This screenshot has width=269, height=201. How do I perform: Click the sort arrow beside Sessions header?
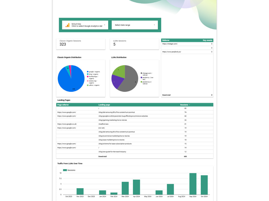[x=189, y=105]
